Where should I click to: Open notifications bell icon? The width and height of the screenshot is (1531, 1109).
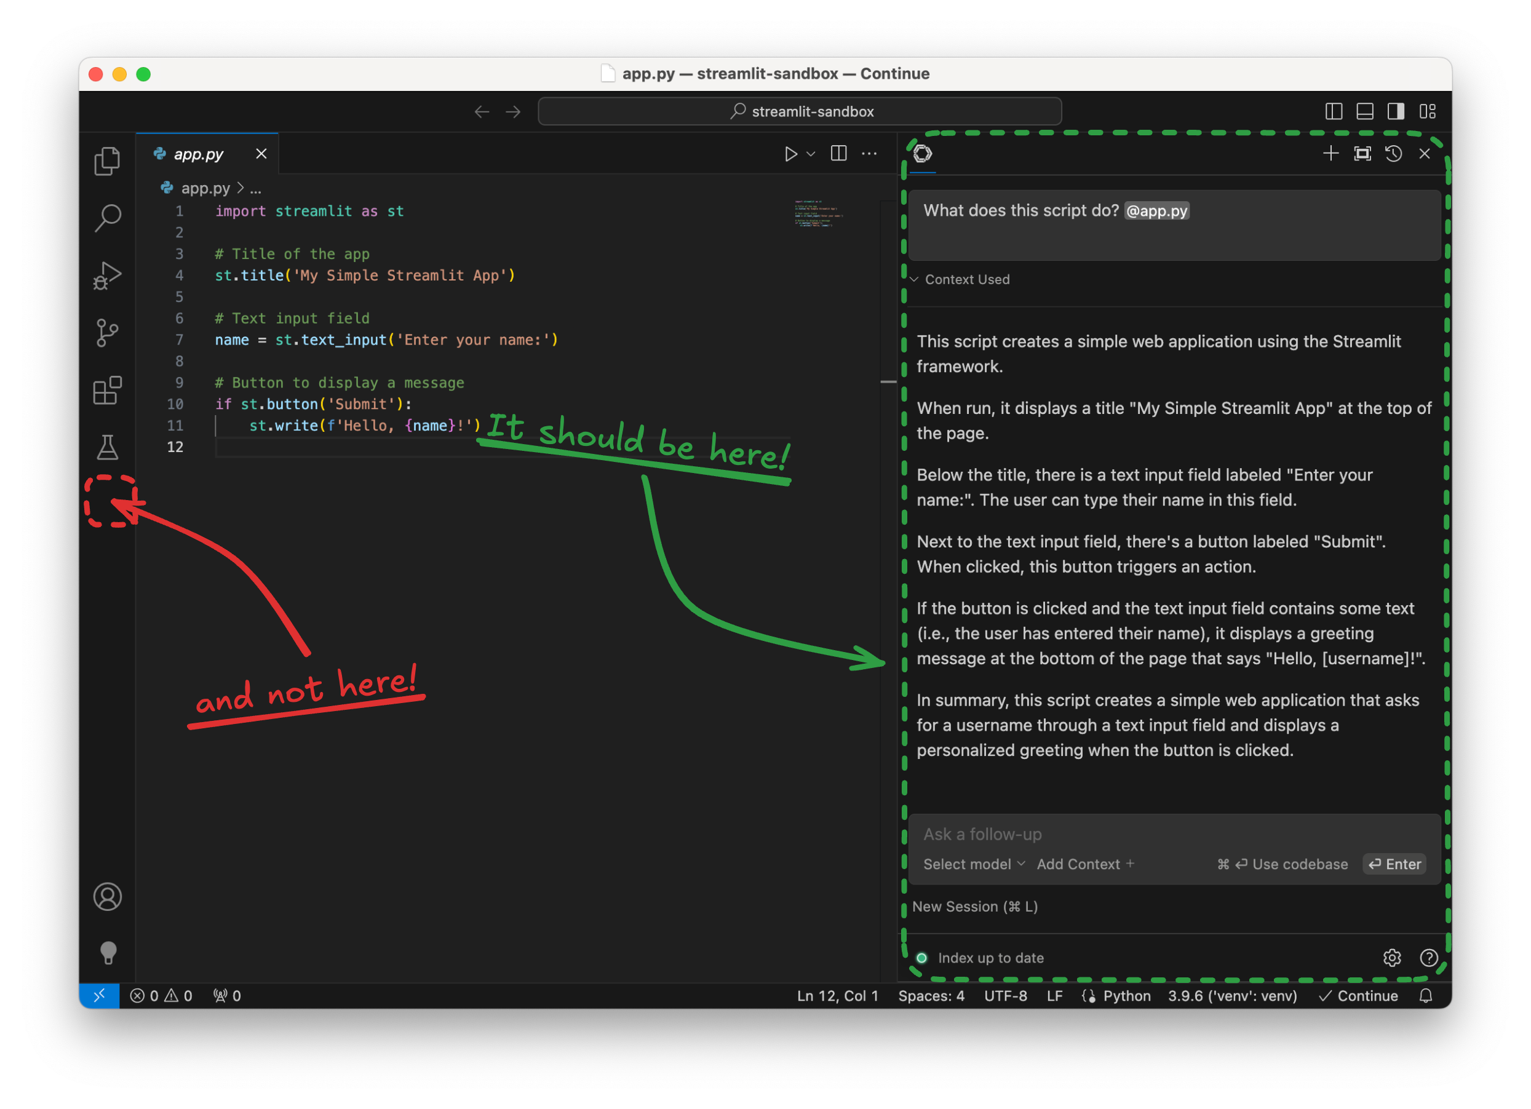pyautogui.click(x=1425, y=996)
